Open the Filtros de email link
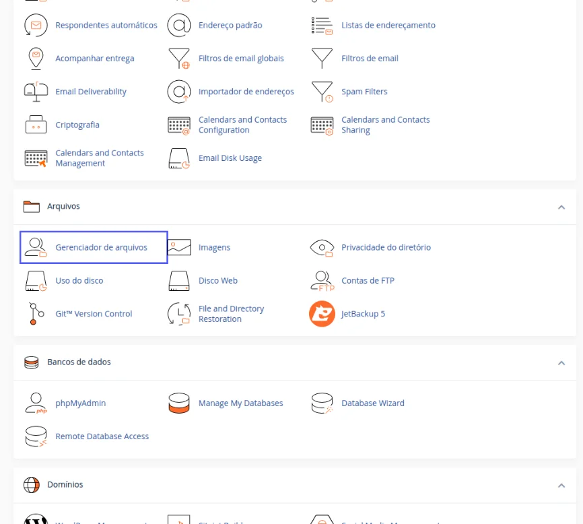Viewport: 583px width, 524px height. point(370,59)
